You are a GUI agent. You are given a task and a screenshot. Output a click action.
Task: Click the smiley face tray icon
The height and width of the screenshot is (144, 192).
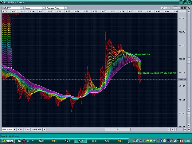pyautogui.click(x=148, y=141)
